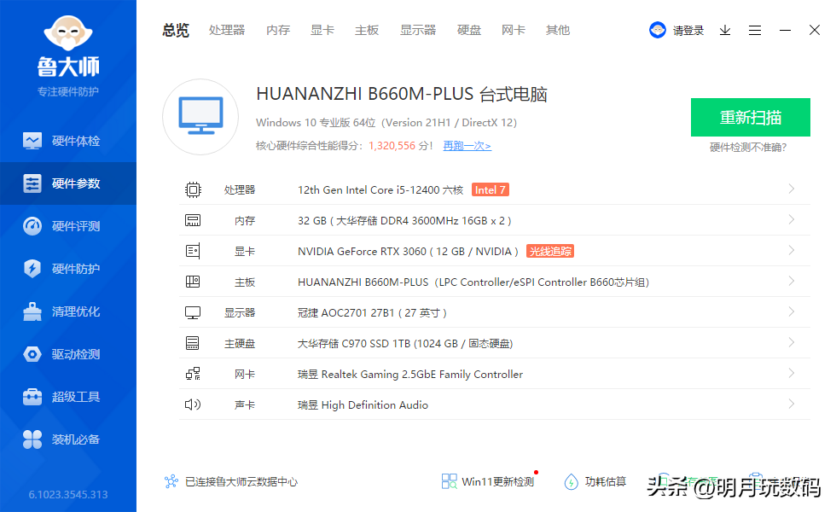This screenshot has height=512, width=836.
Task: Click the 网卡 network adapter icon
Action: (193, 374)
